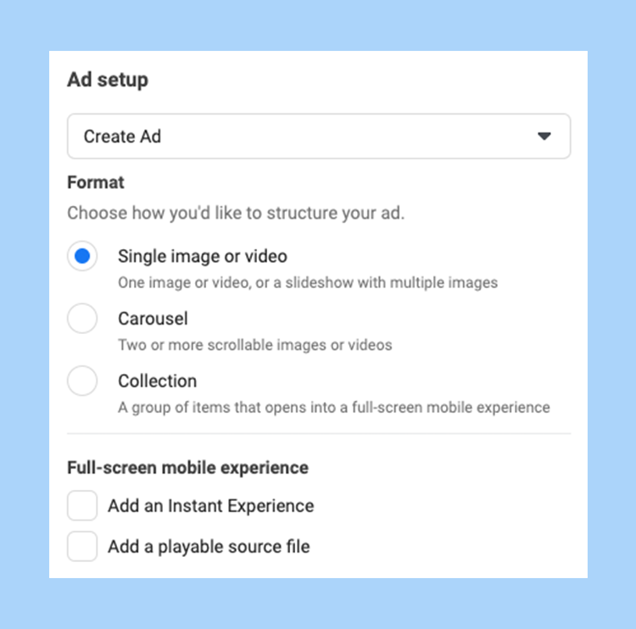
Task: Click the Format heading
Action: point(96,182)
